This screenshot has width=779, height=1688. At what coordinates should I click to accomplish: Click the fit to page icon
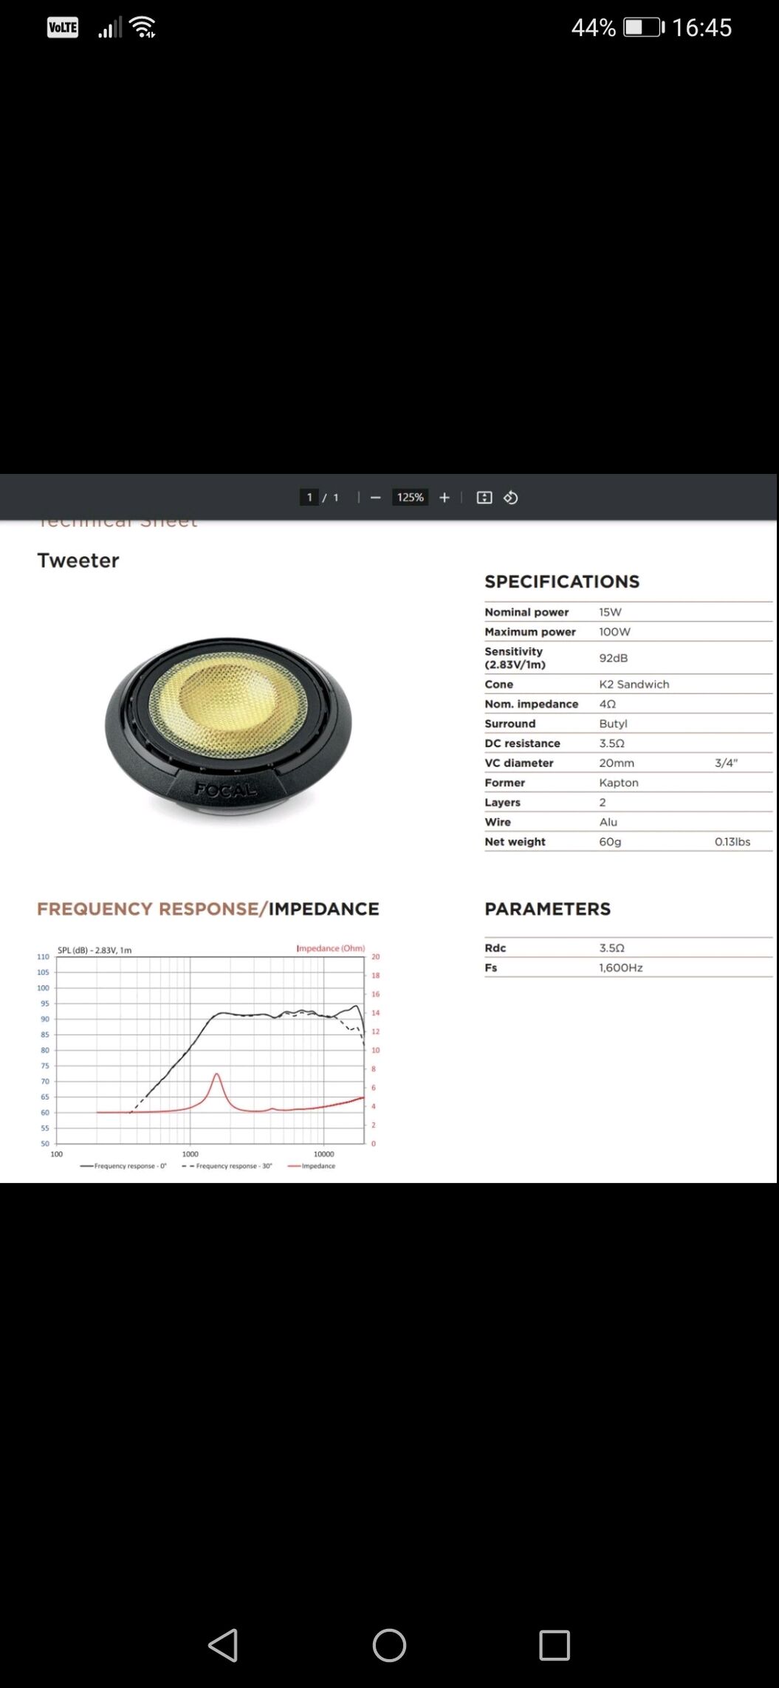tap(484, 498)
